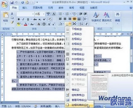Screen dimensions: 133x108
Task: Align text right
Action: coord(70,19)
